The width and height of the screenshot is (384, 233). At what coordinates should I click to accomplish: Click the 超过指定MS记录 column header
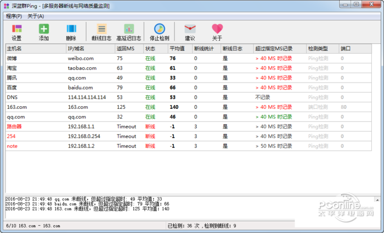tap(280, 49)
